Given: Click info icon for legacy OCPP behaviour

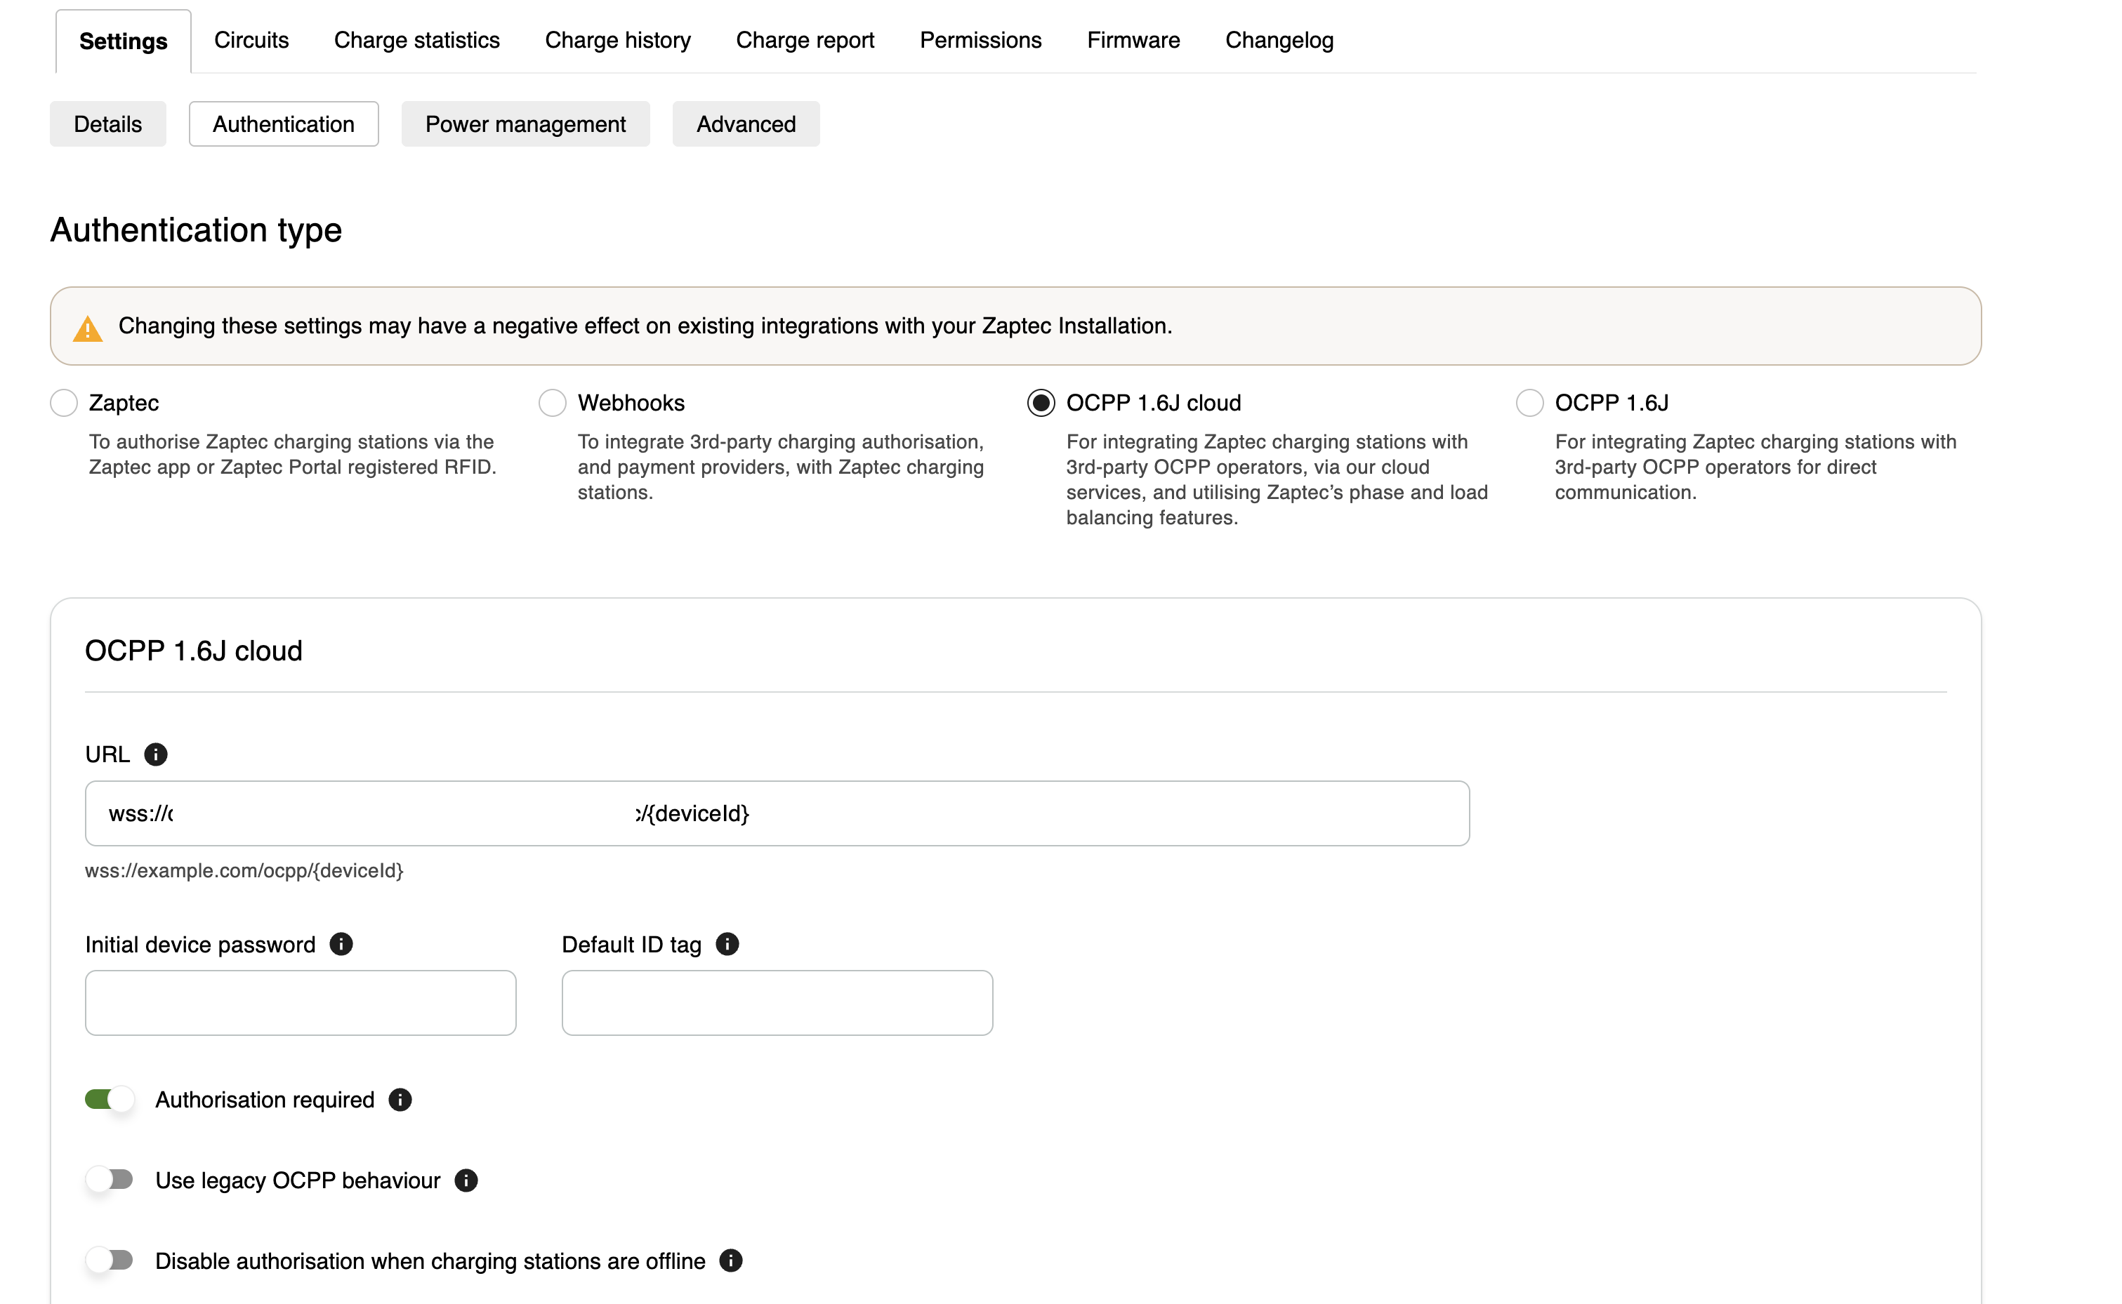Looking at the screenshot, I should 466,1180.
